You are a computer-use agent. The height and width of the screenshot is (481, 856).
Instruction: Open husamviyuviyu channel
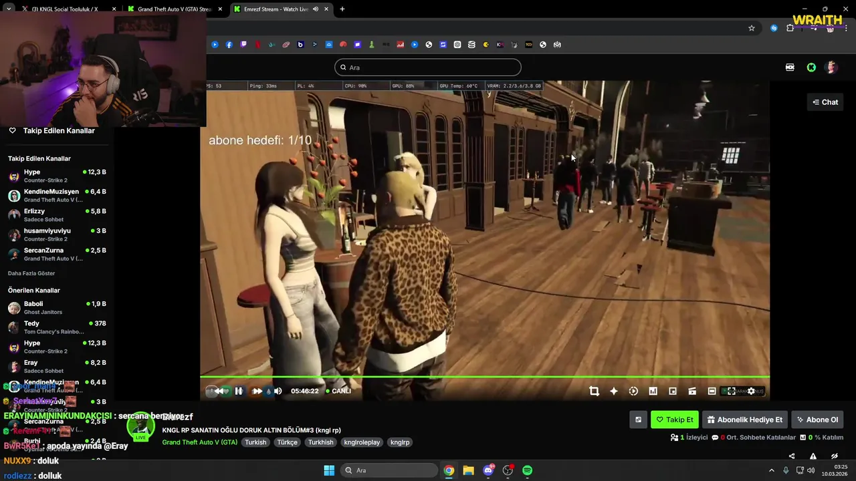tap(57, 234)
